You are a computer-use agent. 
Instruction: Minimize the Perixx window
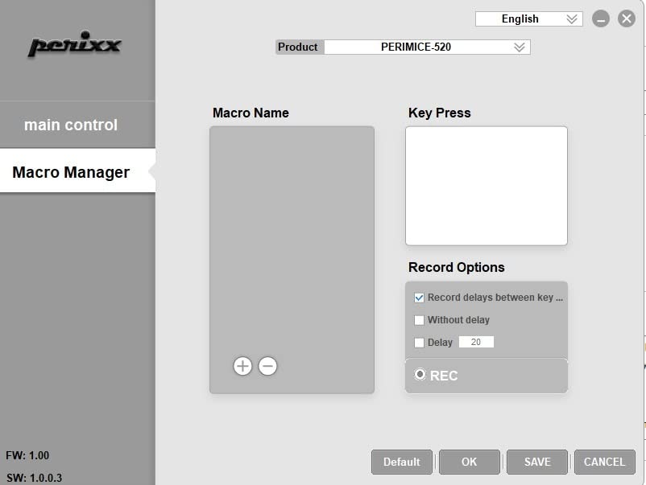pyautogui.click(x=601, y=19)
